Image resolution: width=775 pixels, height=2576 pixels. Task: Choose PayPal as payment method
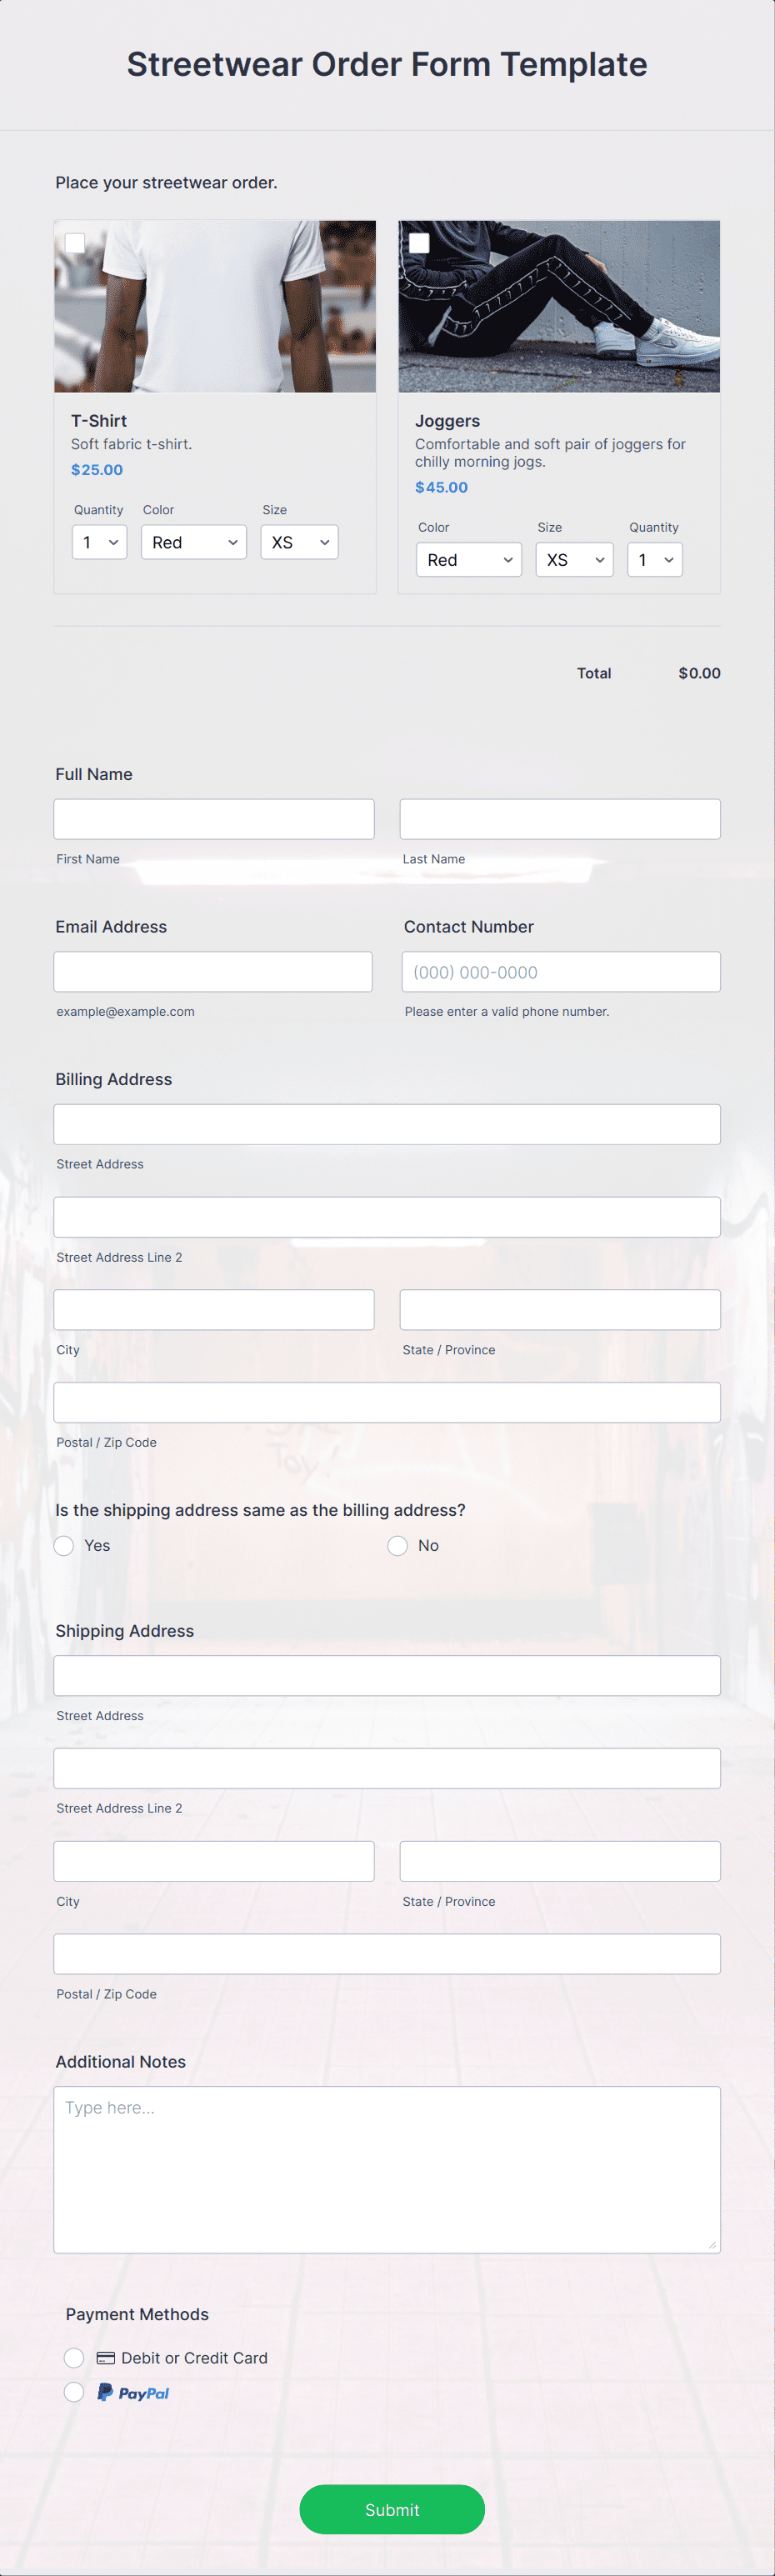[74, 2392]
